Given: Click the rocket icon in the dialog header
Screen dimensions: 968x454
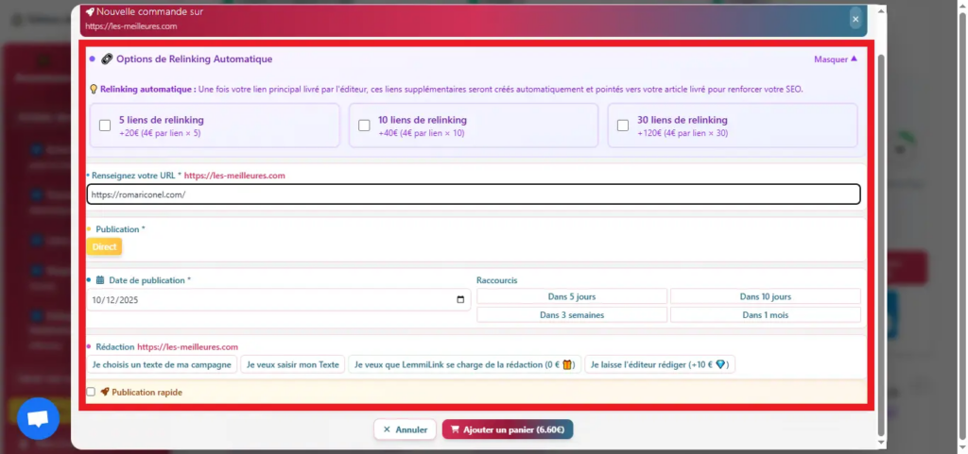Looking at the screenshot, I should (x=90, y=11).
